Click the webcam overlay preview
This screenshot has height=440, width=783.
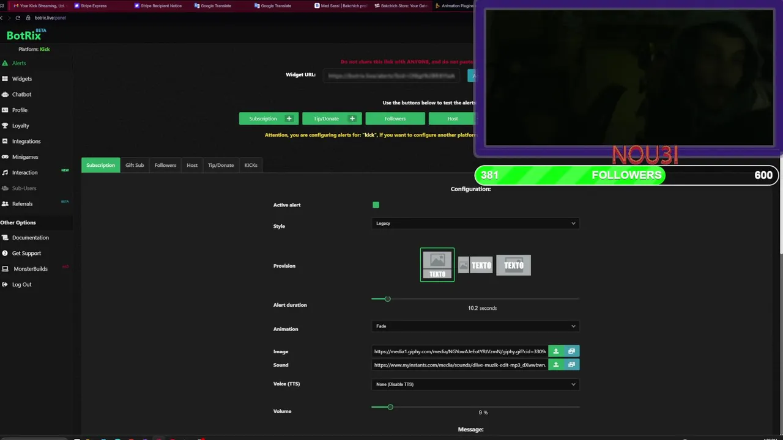629,78
